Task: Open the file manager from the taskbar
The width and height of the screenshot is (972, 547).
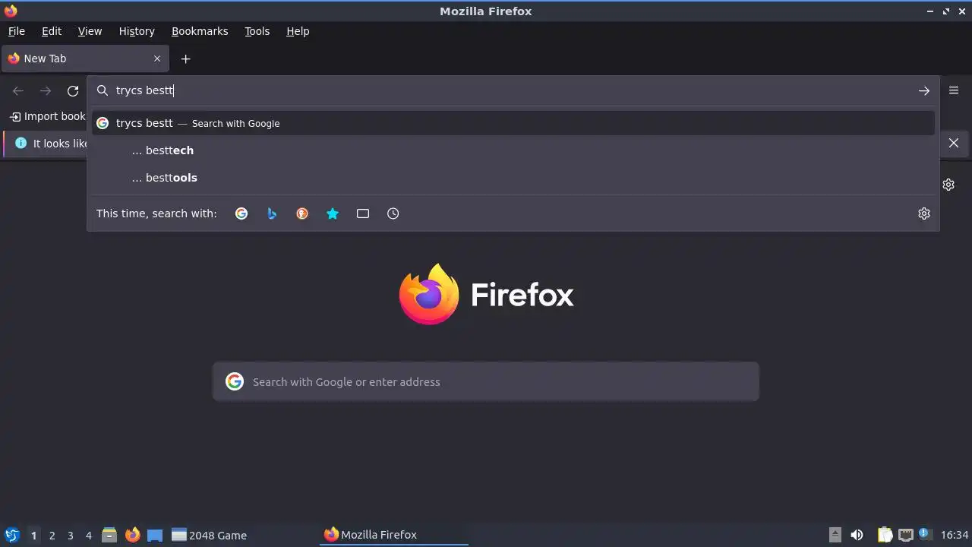Action: click(109, 535)
